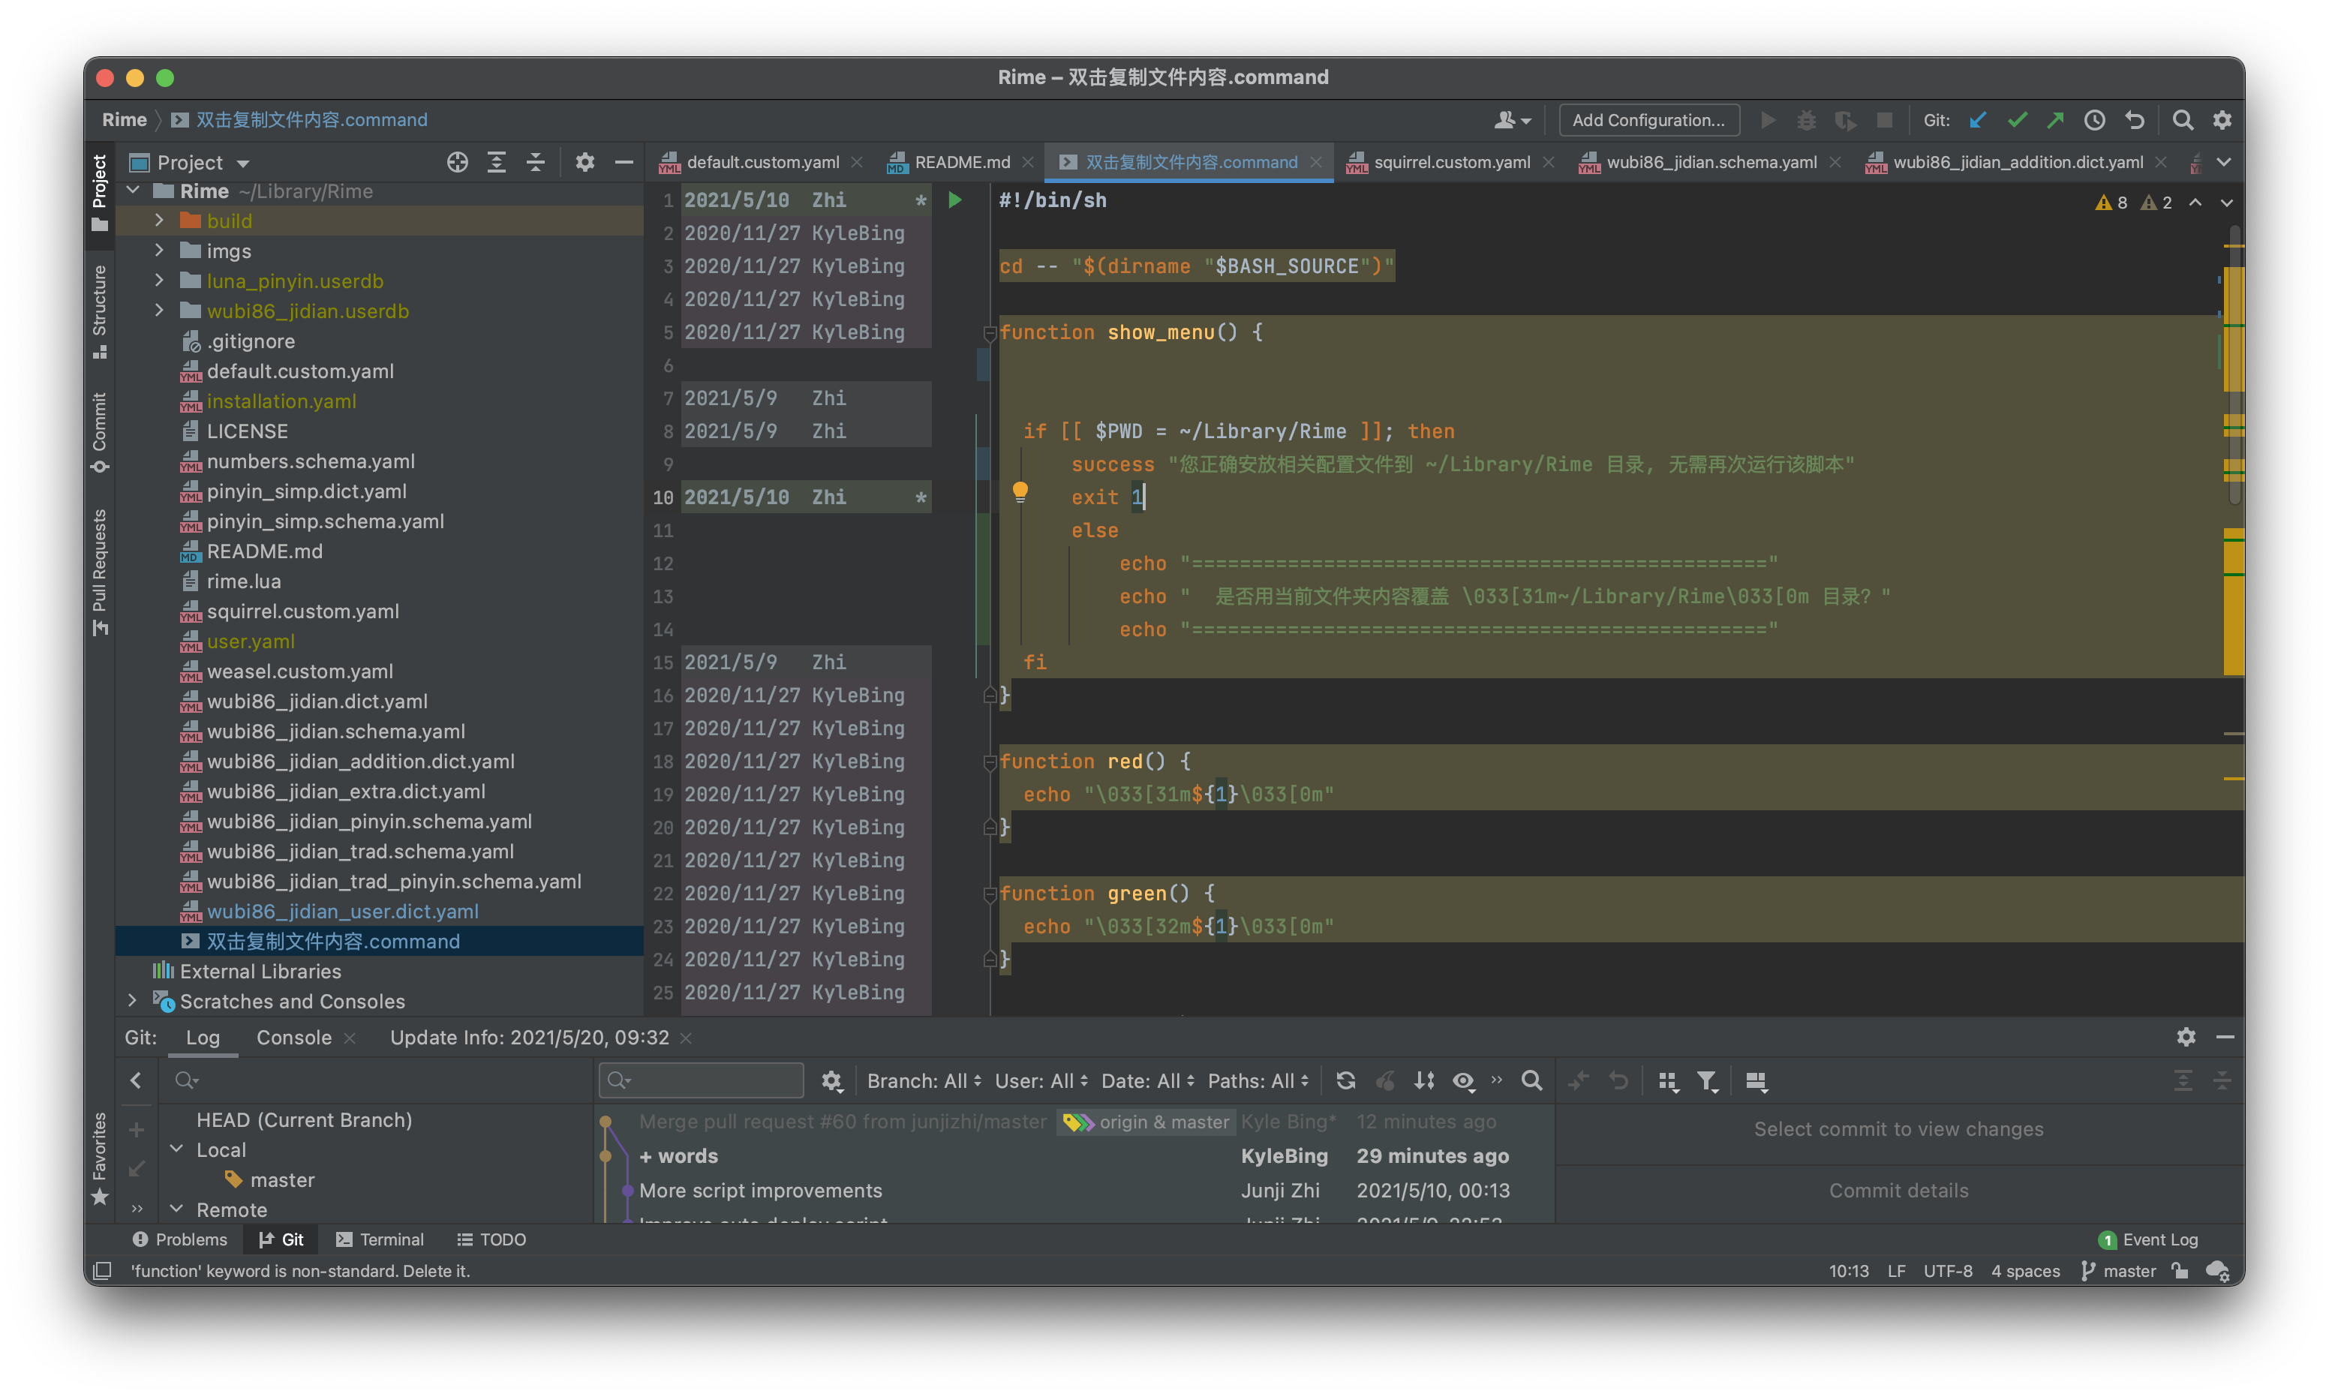Open IDE Settings gear in top toolbar
The height and width of the screenshot is (1397, 2329).
[x=2222, y=119]
